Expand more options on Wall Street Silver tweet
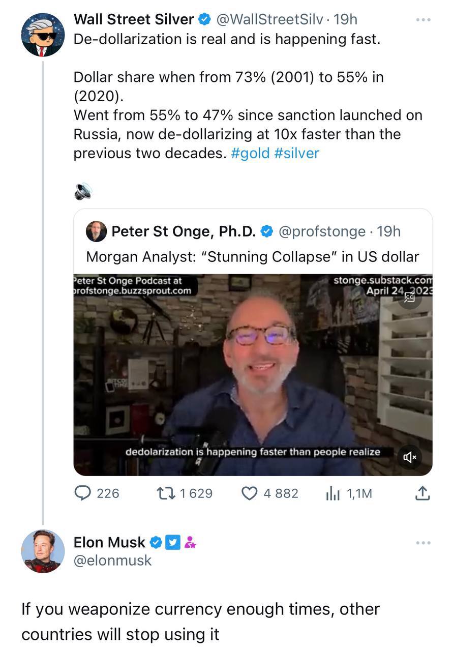Image resolution: width=454 pixels, height=651 pixels. [x=423, y=19]
